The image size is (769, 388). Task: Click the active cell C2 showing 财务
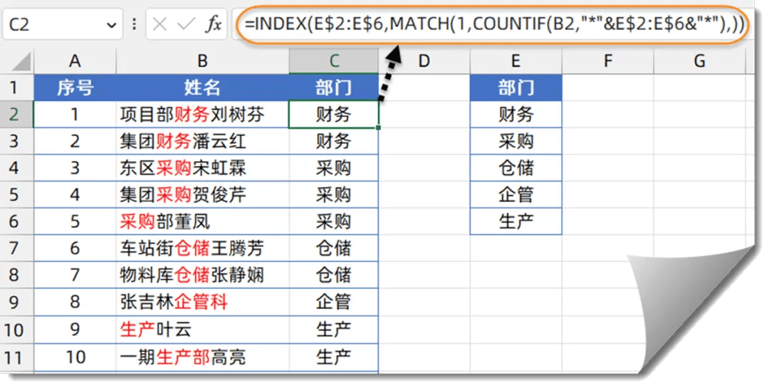[x=333, y=115]
